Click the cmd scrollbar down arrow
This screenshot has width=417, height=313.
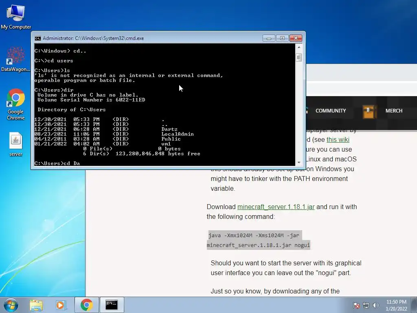[x=298, y=162]
